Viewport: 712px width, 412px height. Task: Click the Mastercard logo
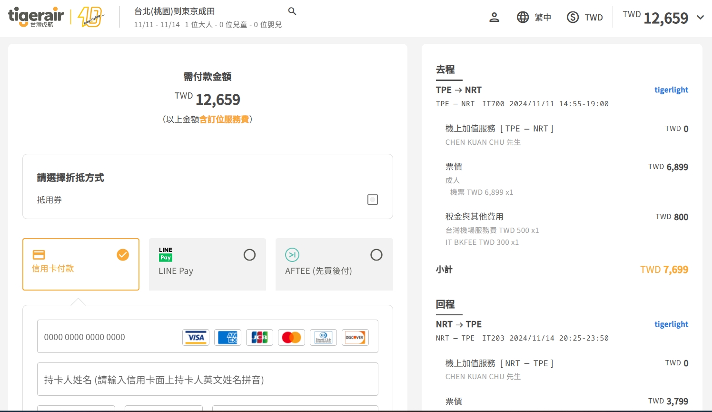[291, 337]
